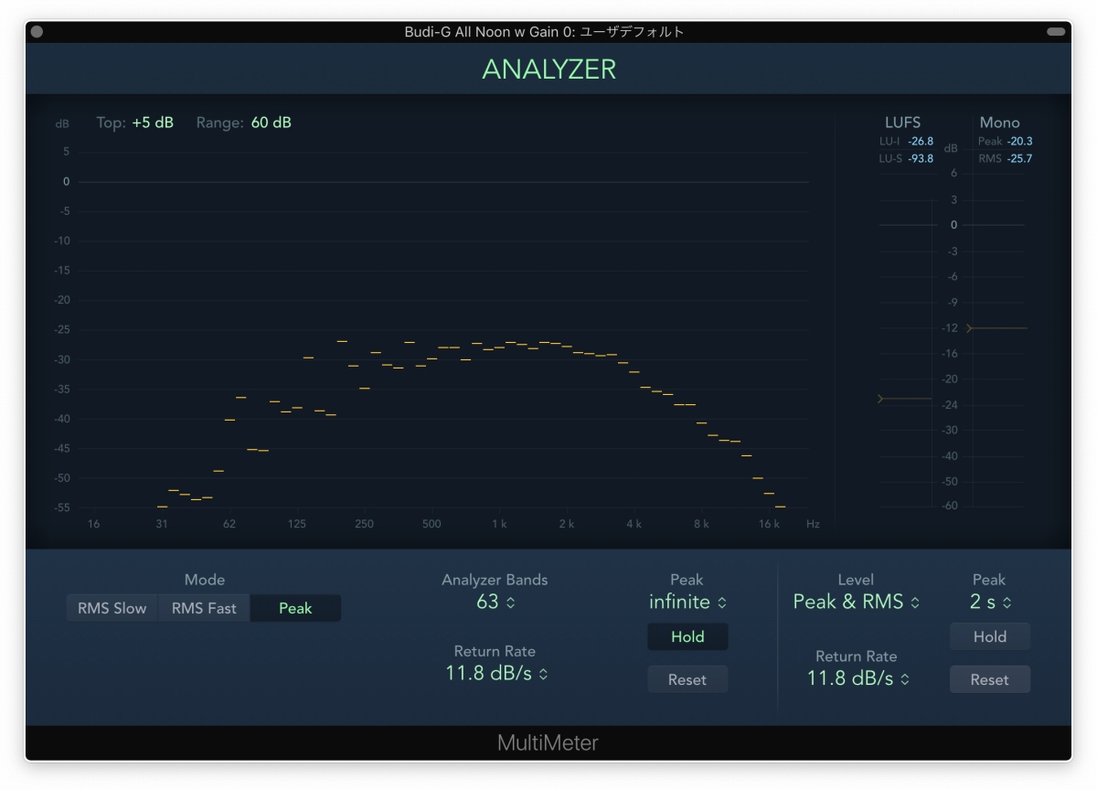Toggle the analyzer Peak Hold button

point(687,637)
